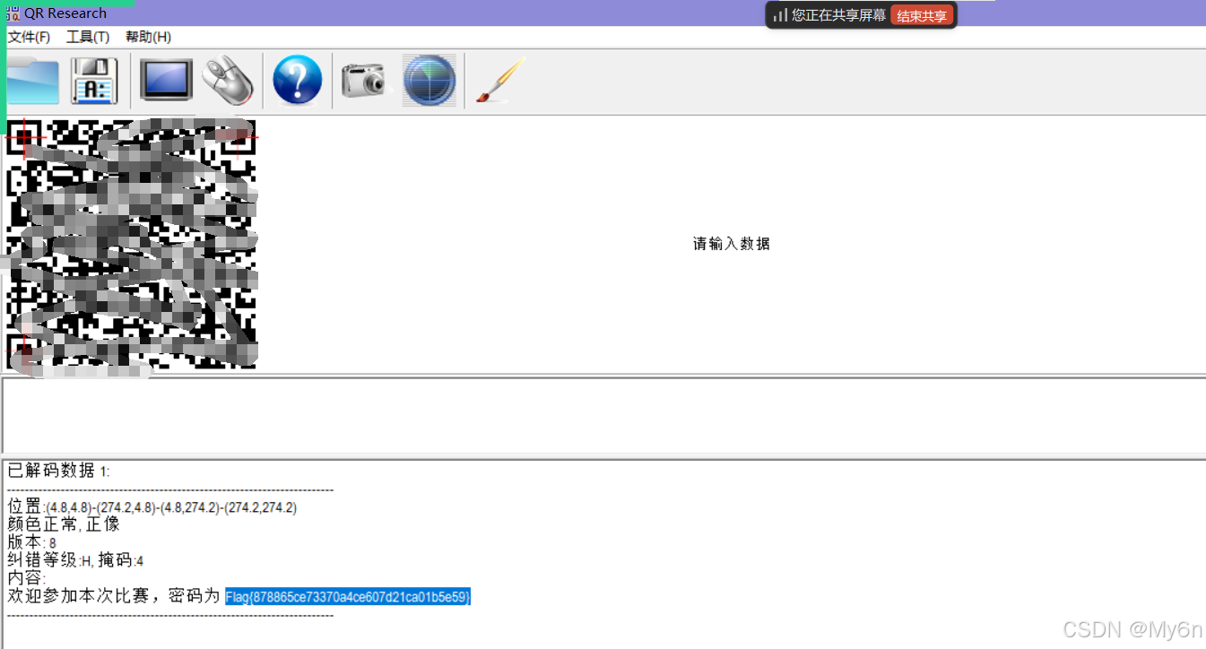Click the 请输入数据 placeholder area
Viewport: 1206px width, 649px height.
coord(732,244)
